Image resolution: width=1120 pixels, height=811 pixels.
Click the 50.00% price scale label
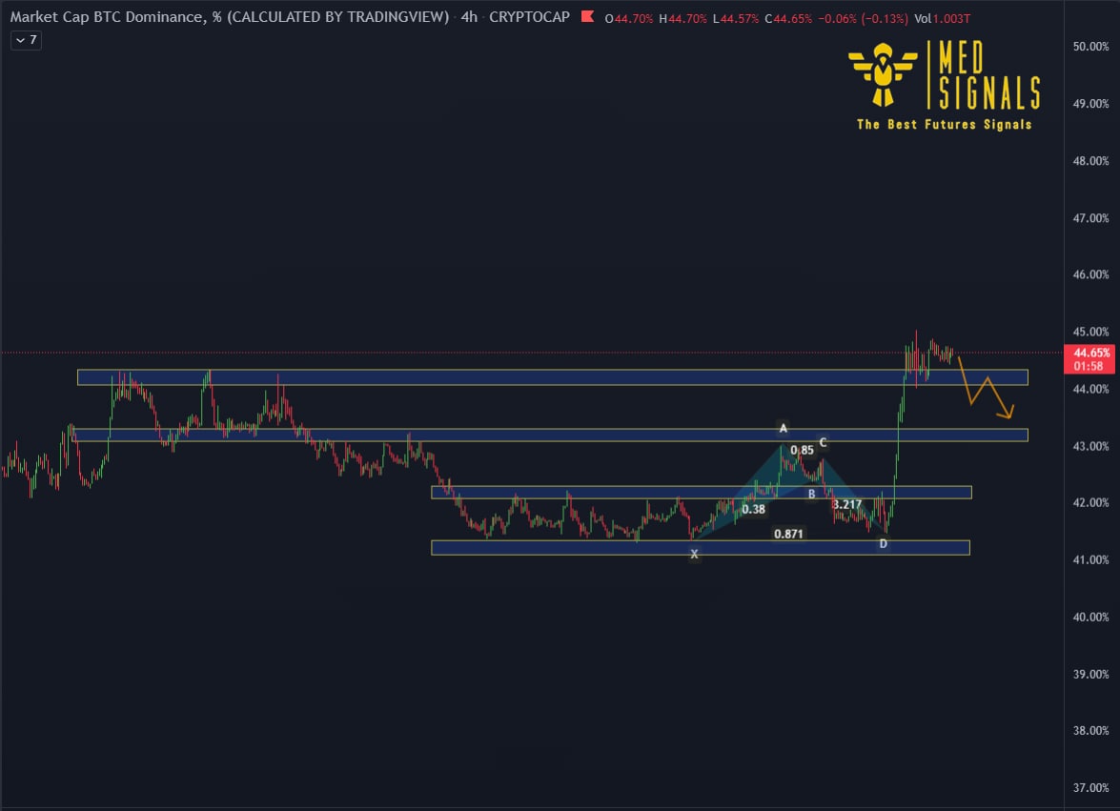[1090, 47]
